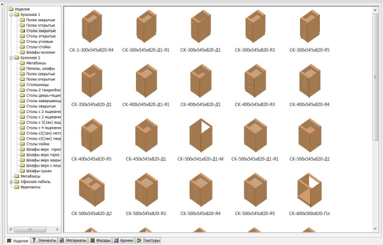This screenshot has width=383, height=245.
Task: Switch to the Материалы tab
Action: 73,241
